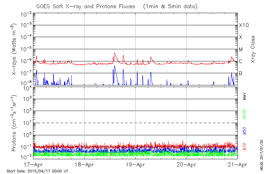Click the tallest red X-ray flare peak
Image resolution: width=264 pixels, height=174 pixels.
pos(115,53)
